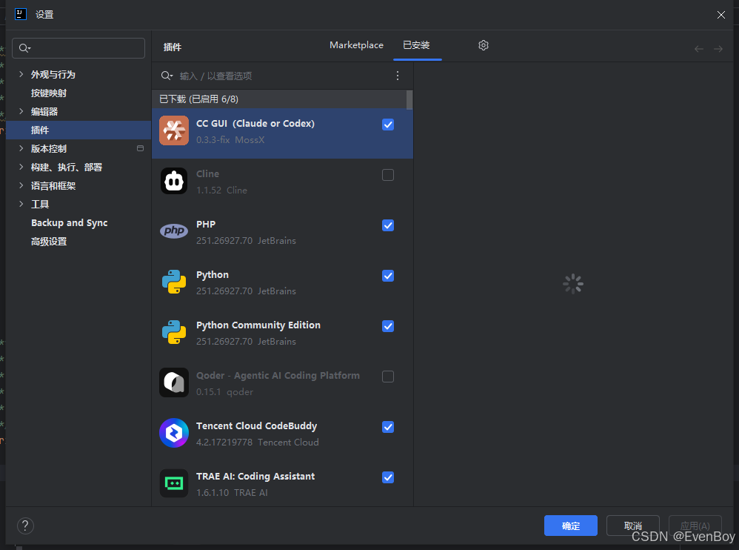
Task: Expand the 外观与行为 tree node
Action: pos(21,74)
